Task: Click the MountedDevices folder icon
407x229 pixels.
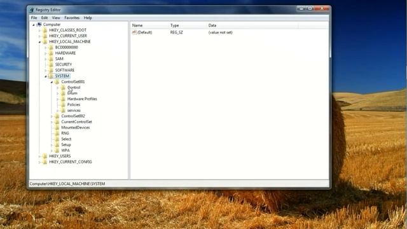Action: pos(57,127)
